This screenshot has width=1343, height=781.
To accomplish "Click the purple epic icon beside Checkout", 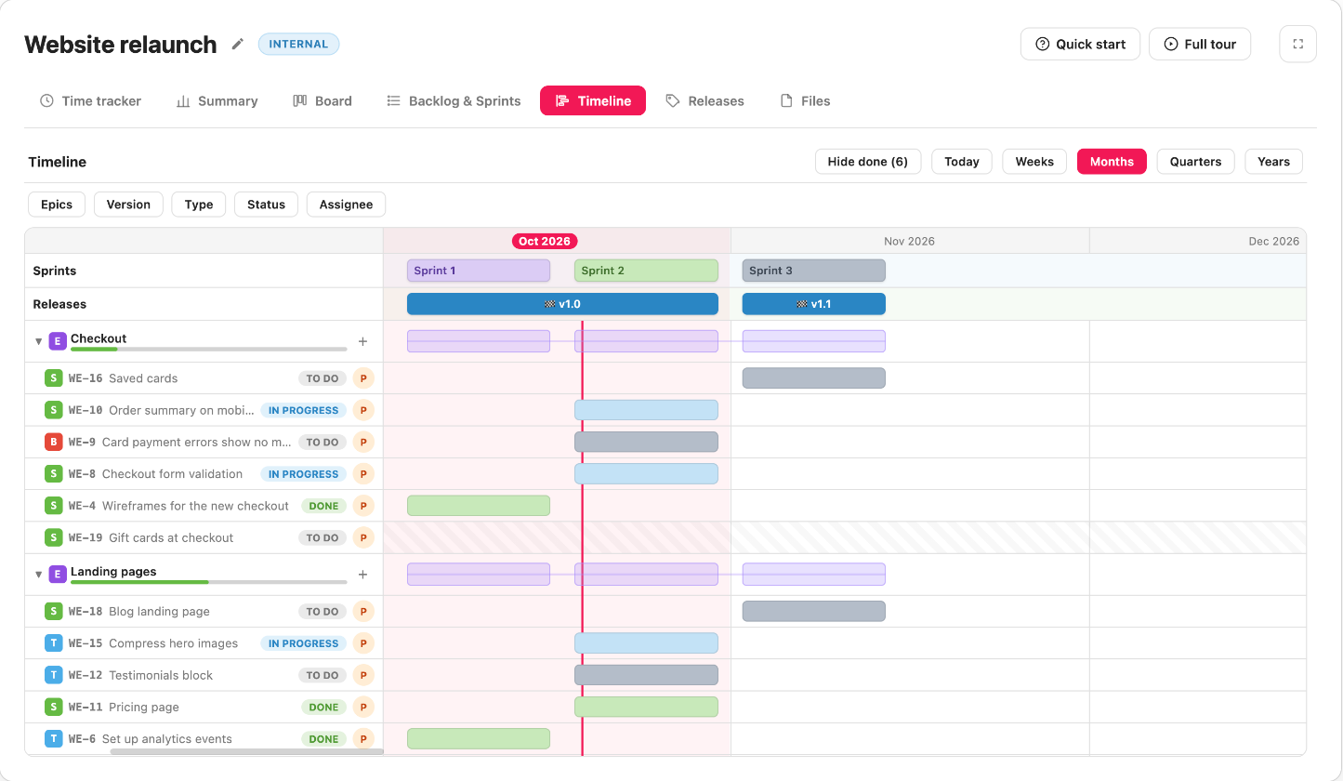I will [x=58, y=341].
